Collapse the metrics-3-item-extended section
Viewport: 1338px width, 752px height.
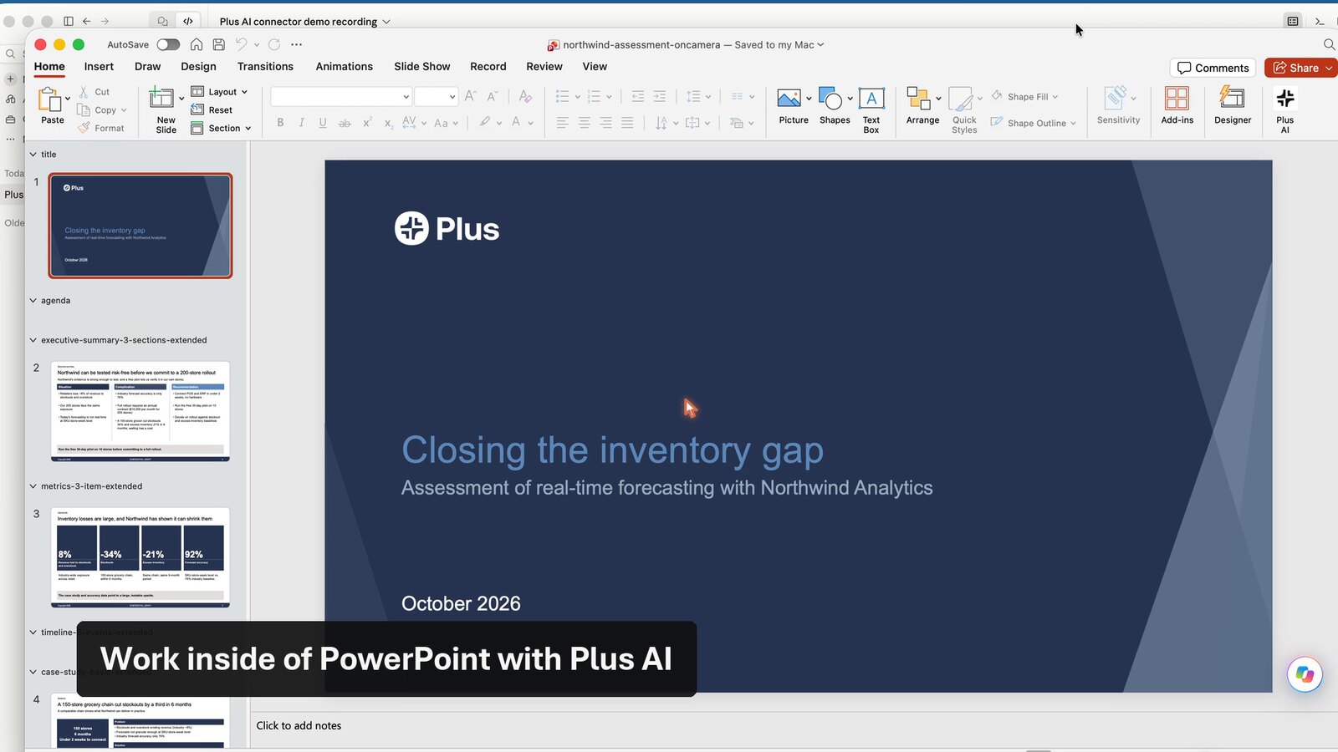pos(33,486)
